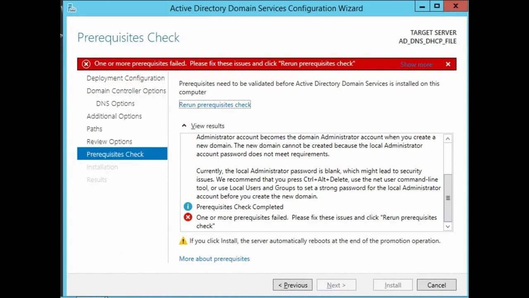Screen dimensions: 529x298
Task: Click the 'Prerequisites Check' page heading
Action: [129, 38]
